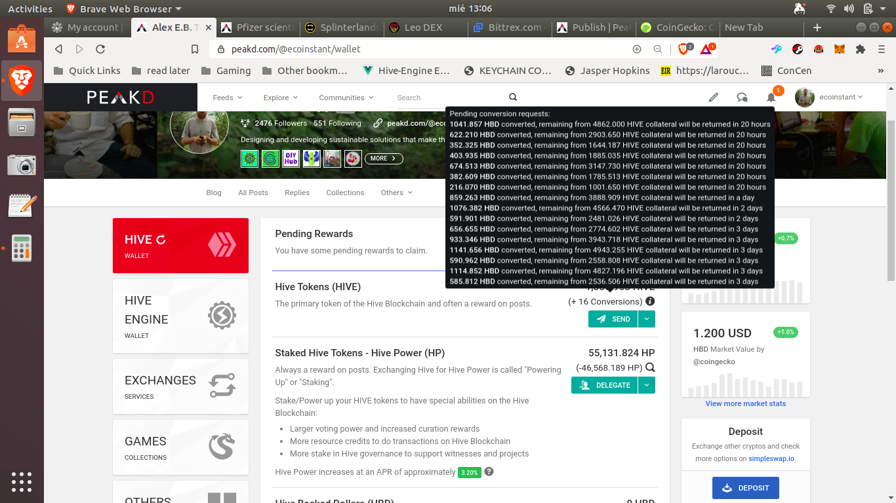896x503 pixels.
Task: Open Text Editor from dock
Action: click(x=22, y=205)
